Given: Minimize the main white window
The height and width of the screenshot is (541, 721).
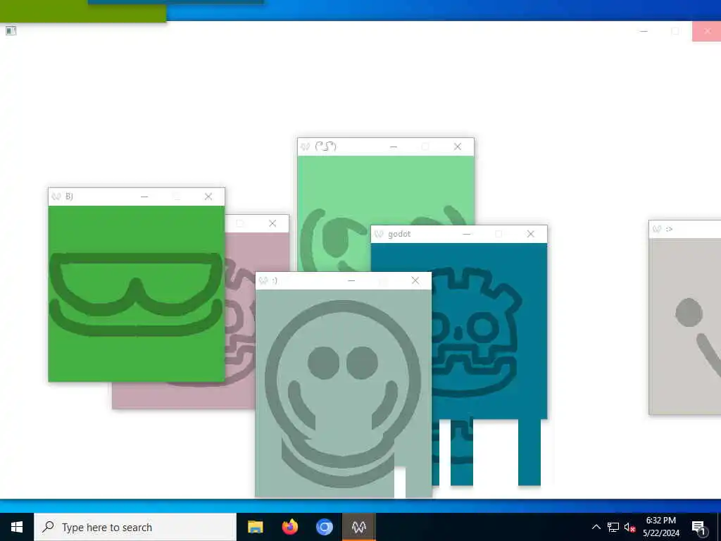Looking at the screenshot, I should coord(644,31).
